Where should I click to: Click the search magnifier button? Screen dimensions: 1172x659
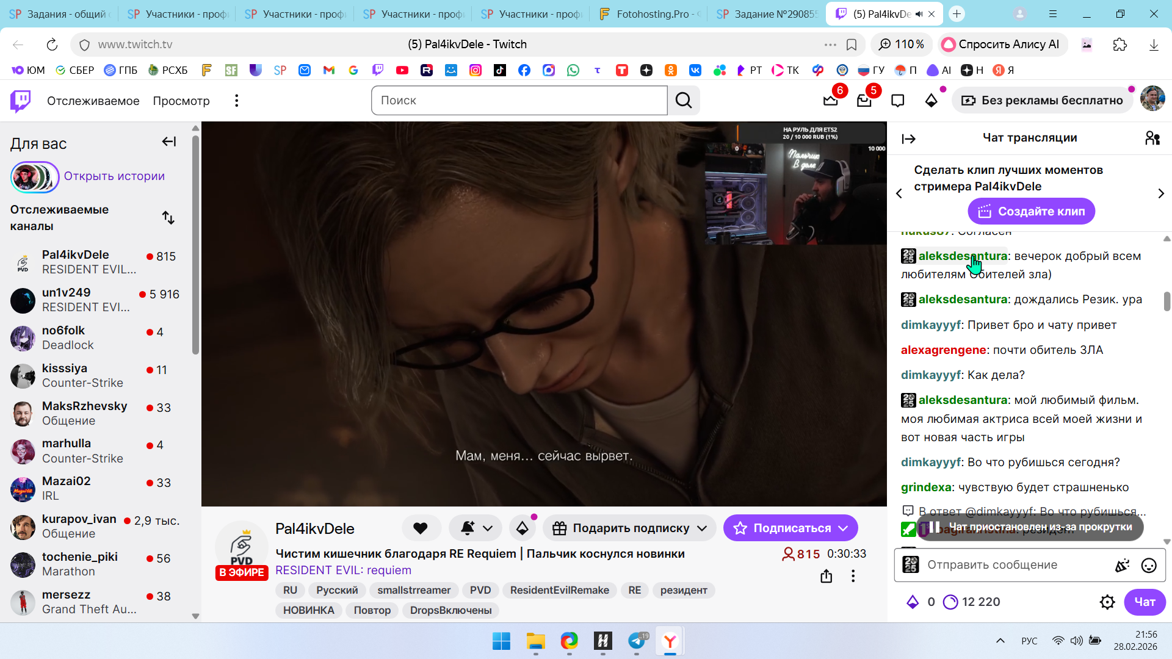(684, 101)
